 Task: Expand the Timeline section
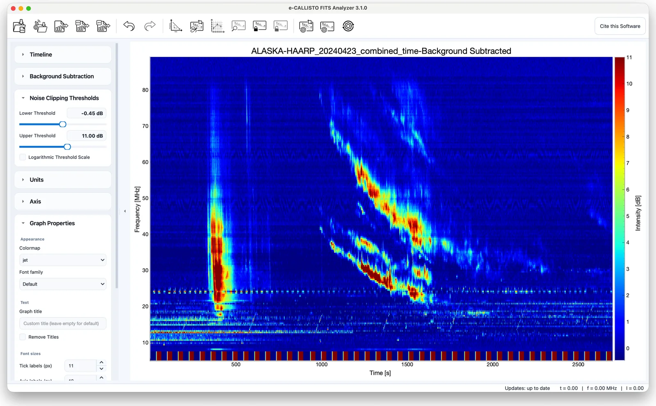(x=63, y=54)
